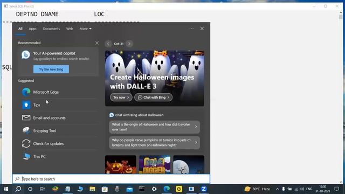345x194 pixels.
Task: Open volume control in system tray
Action: tap(302, 189)
